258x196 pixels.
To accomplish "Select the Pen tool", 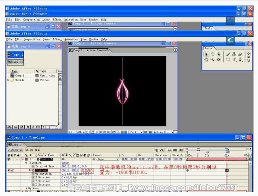I will click(x=240, y=60).
